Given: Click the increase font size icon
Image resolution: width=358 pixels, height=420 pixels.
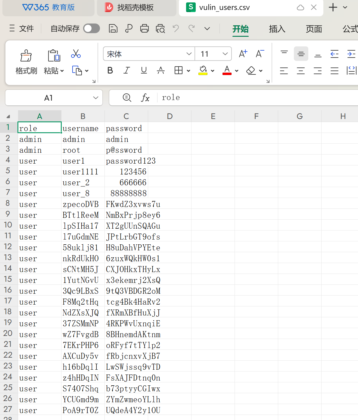Looking at the screenshot, I should coord(243,54).
